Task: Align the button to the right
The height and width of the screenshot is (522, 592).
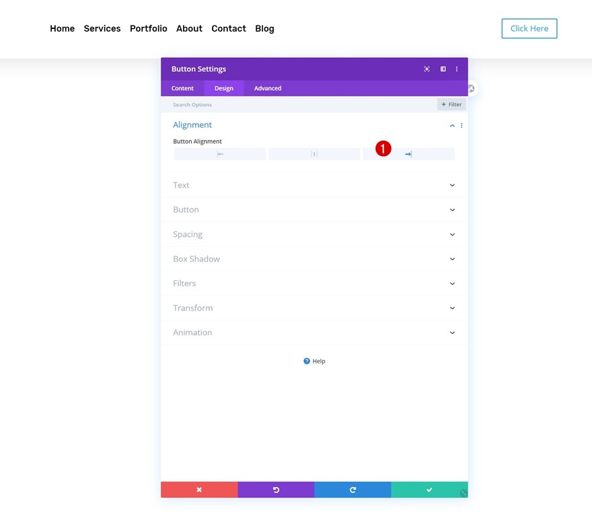Action: coord(408,154)
